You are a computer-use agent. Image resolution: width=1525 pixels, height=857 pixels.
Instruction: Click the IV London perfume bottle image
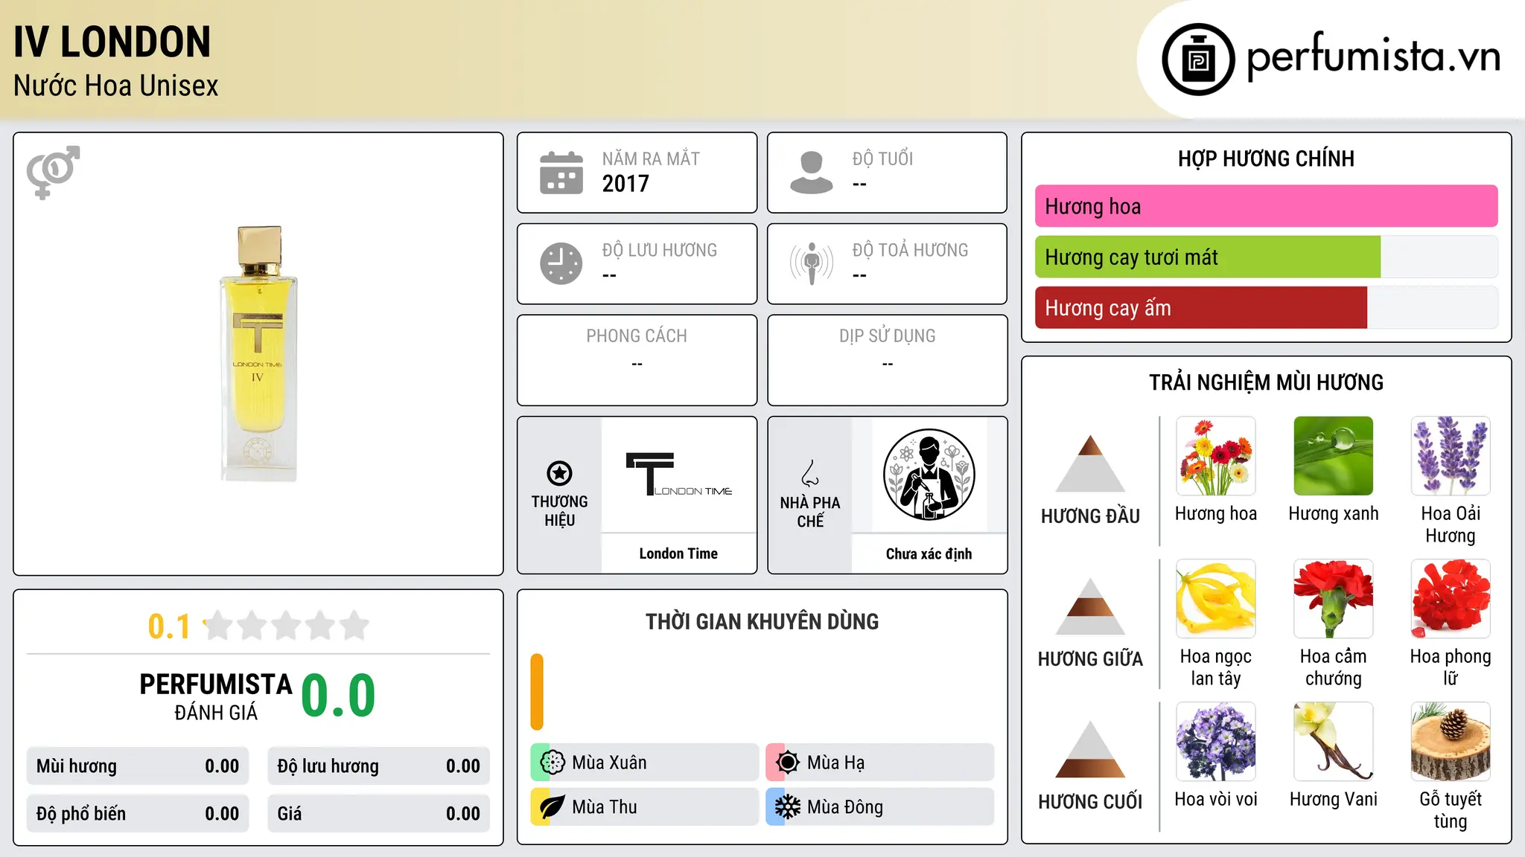point(258,353)
